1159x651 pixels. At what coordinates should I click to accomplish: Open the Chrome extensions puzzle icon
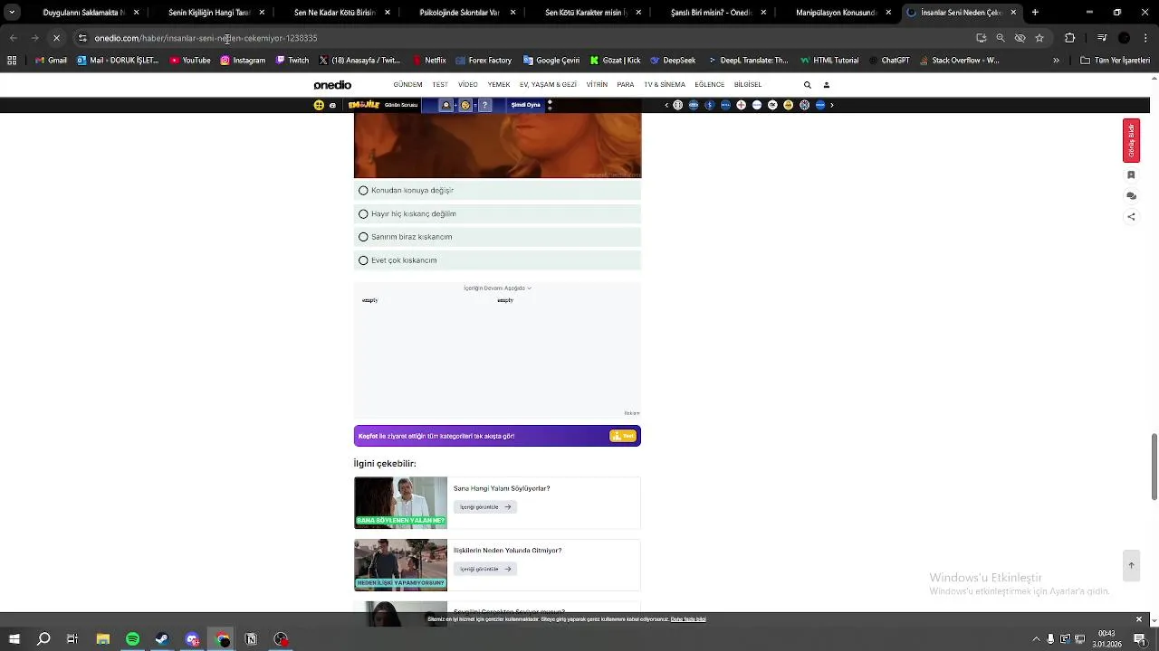tap(1069, 38)
